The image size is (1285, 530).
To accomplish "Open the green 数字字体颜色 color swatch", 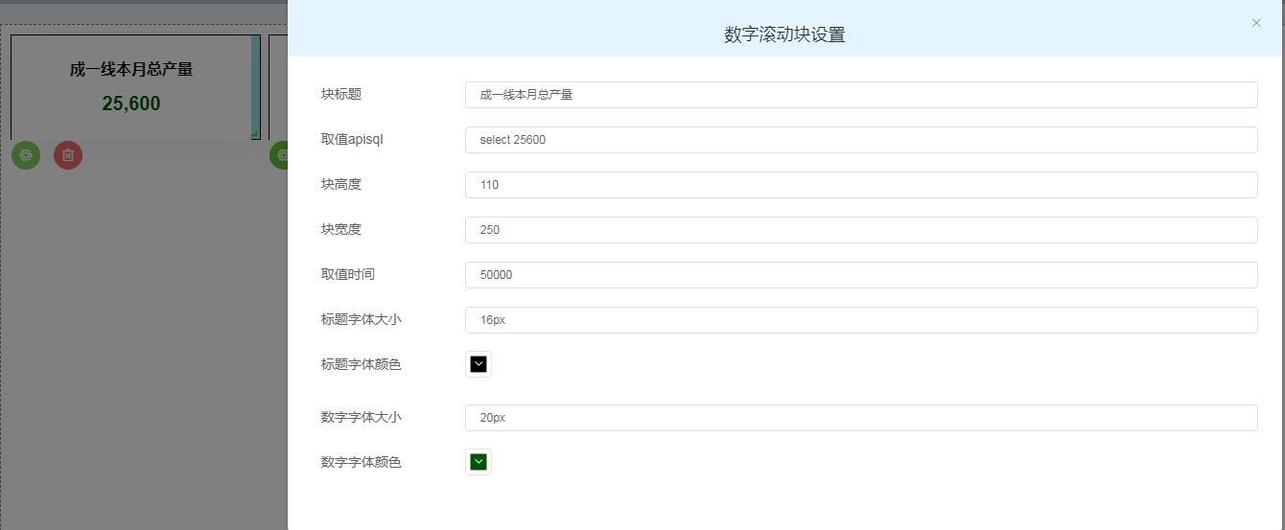I will point(479,462).
